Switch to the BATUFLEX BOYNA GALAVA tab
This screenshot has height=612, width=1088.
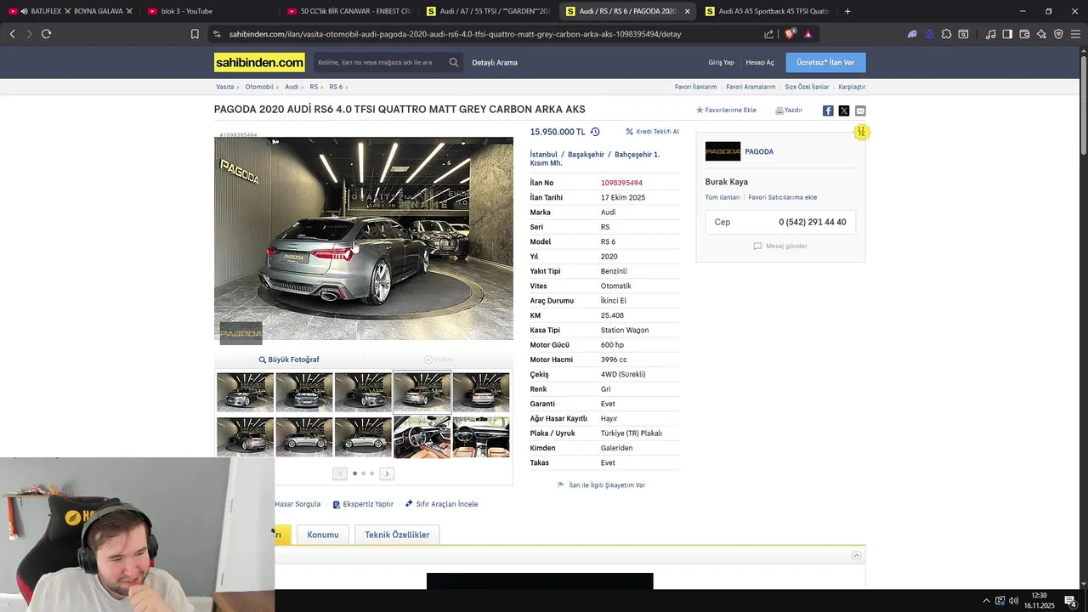(71, 11)
